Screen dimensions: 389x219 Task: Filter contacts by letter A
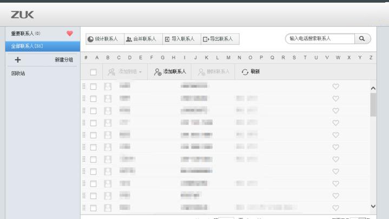97,57
